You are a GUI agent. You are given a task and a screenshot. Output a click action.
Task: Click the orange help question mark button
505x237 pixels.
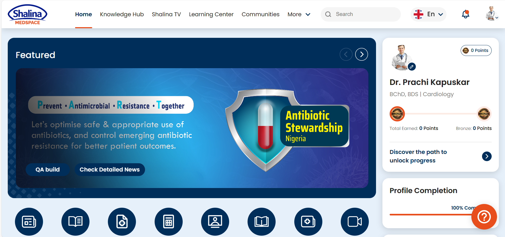pyautogui.click(x=484, y=216)
